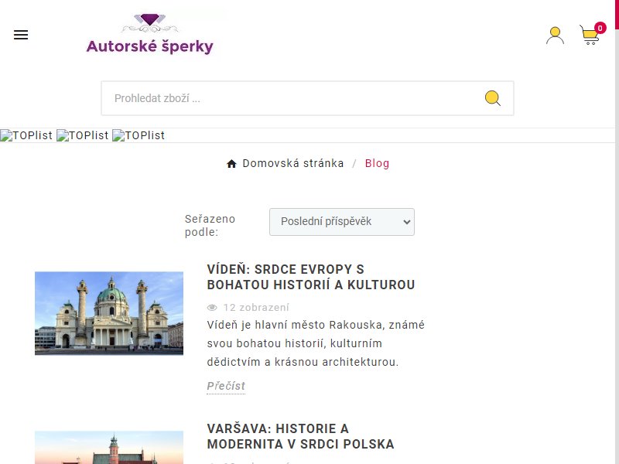Go to Domovská stránka breadcrumb link
Viewport: 619px width, 464px height.
coord(293,163)
